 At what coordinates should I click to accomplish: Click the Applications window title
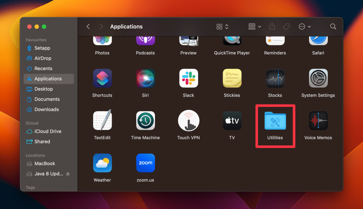tap(127, 27)
